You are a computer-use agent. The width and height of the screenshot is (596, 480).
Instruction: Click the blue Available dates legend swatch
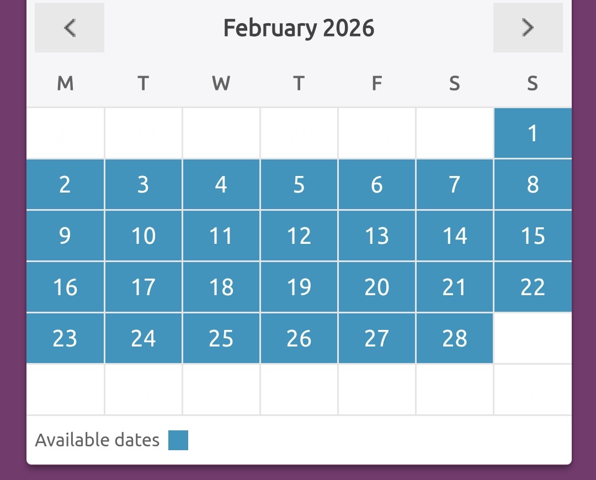pos(178,440)
